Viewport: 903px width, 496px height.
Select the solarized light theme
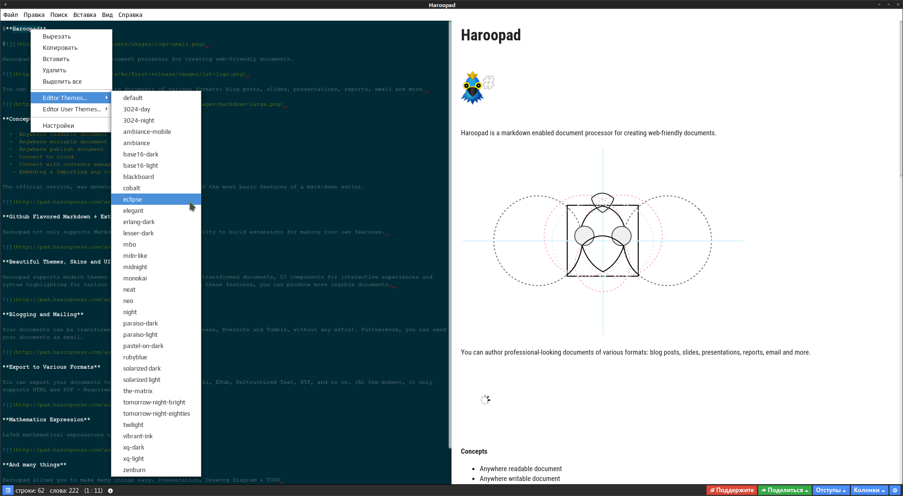156,380
